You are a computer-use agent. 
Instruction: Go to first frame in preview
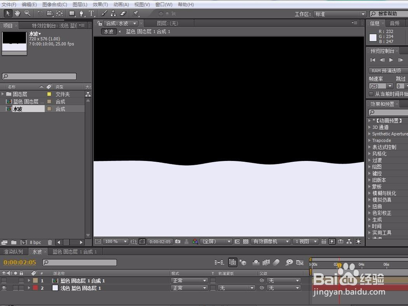point(373,60)
